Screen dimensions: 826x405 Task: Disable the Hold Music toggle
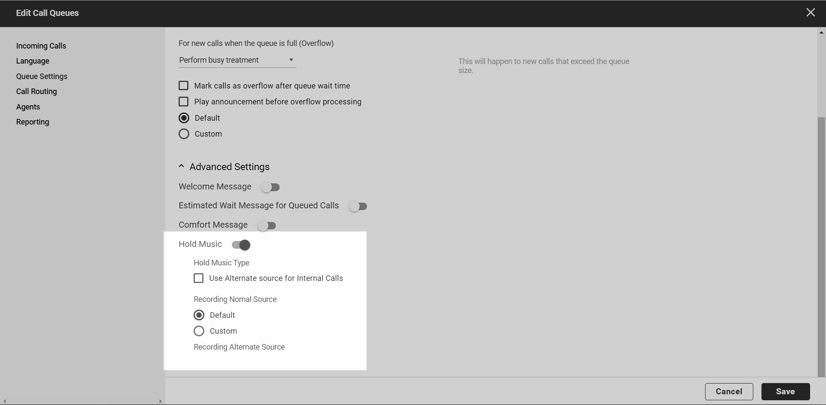coord(240,245)
